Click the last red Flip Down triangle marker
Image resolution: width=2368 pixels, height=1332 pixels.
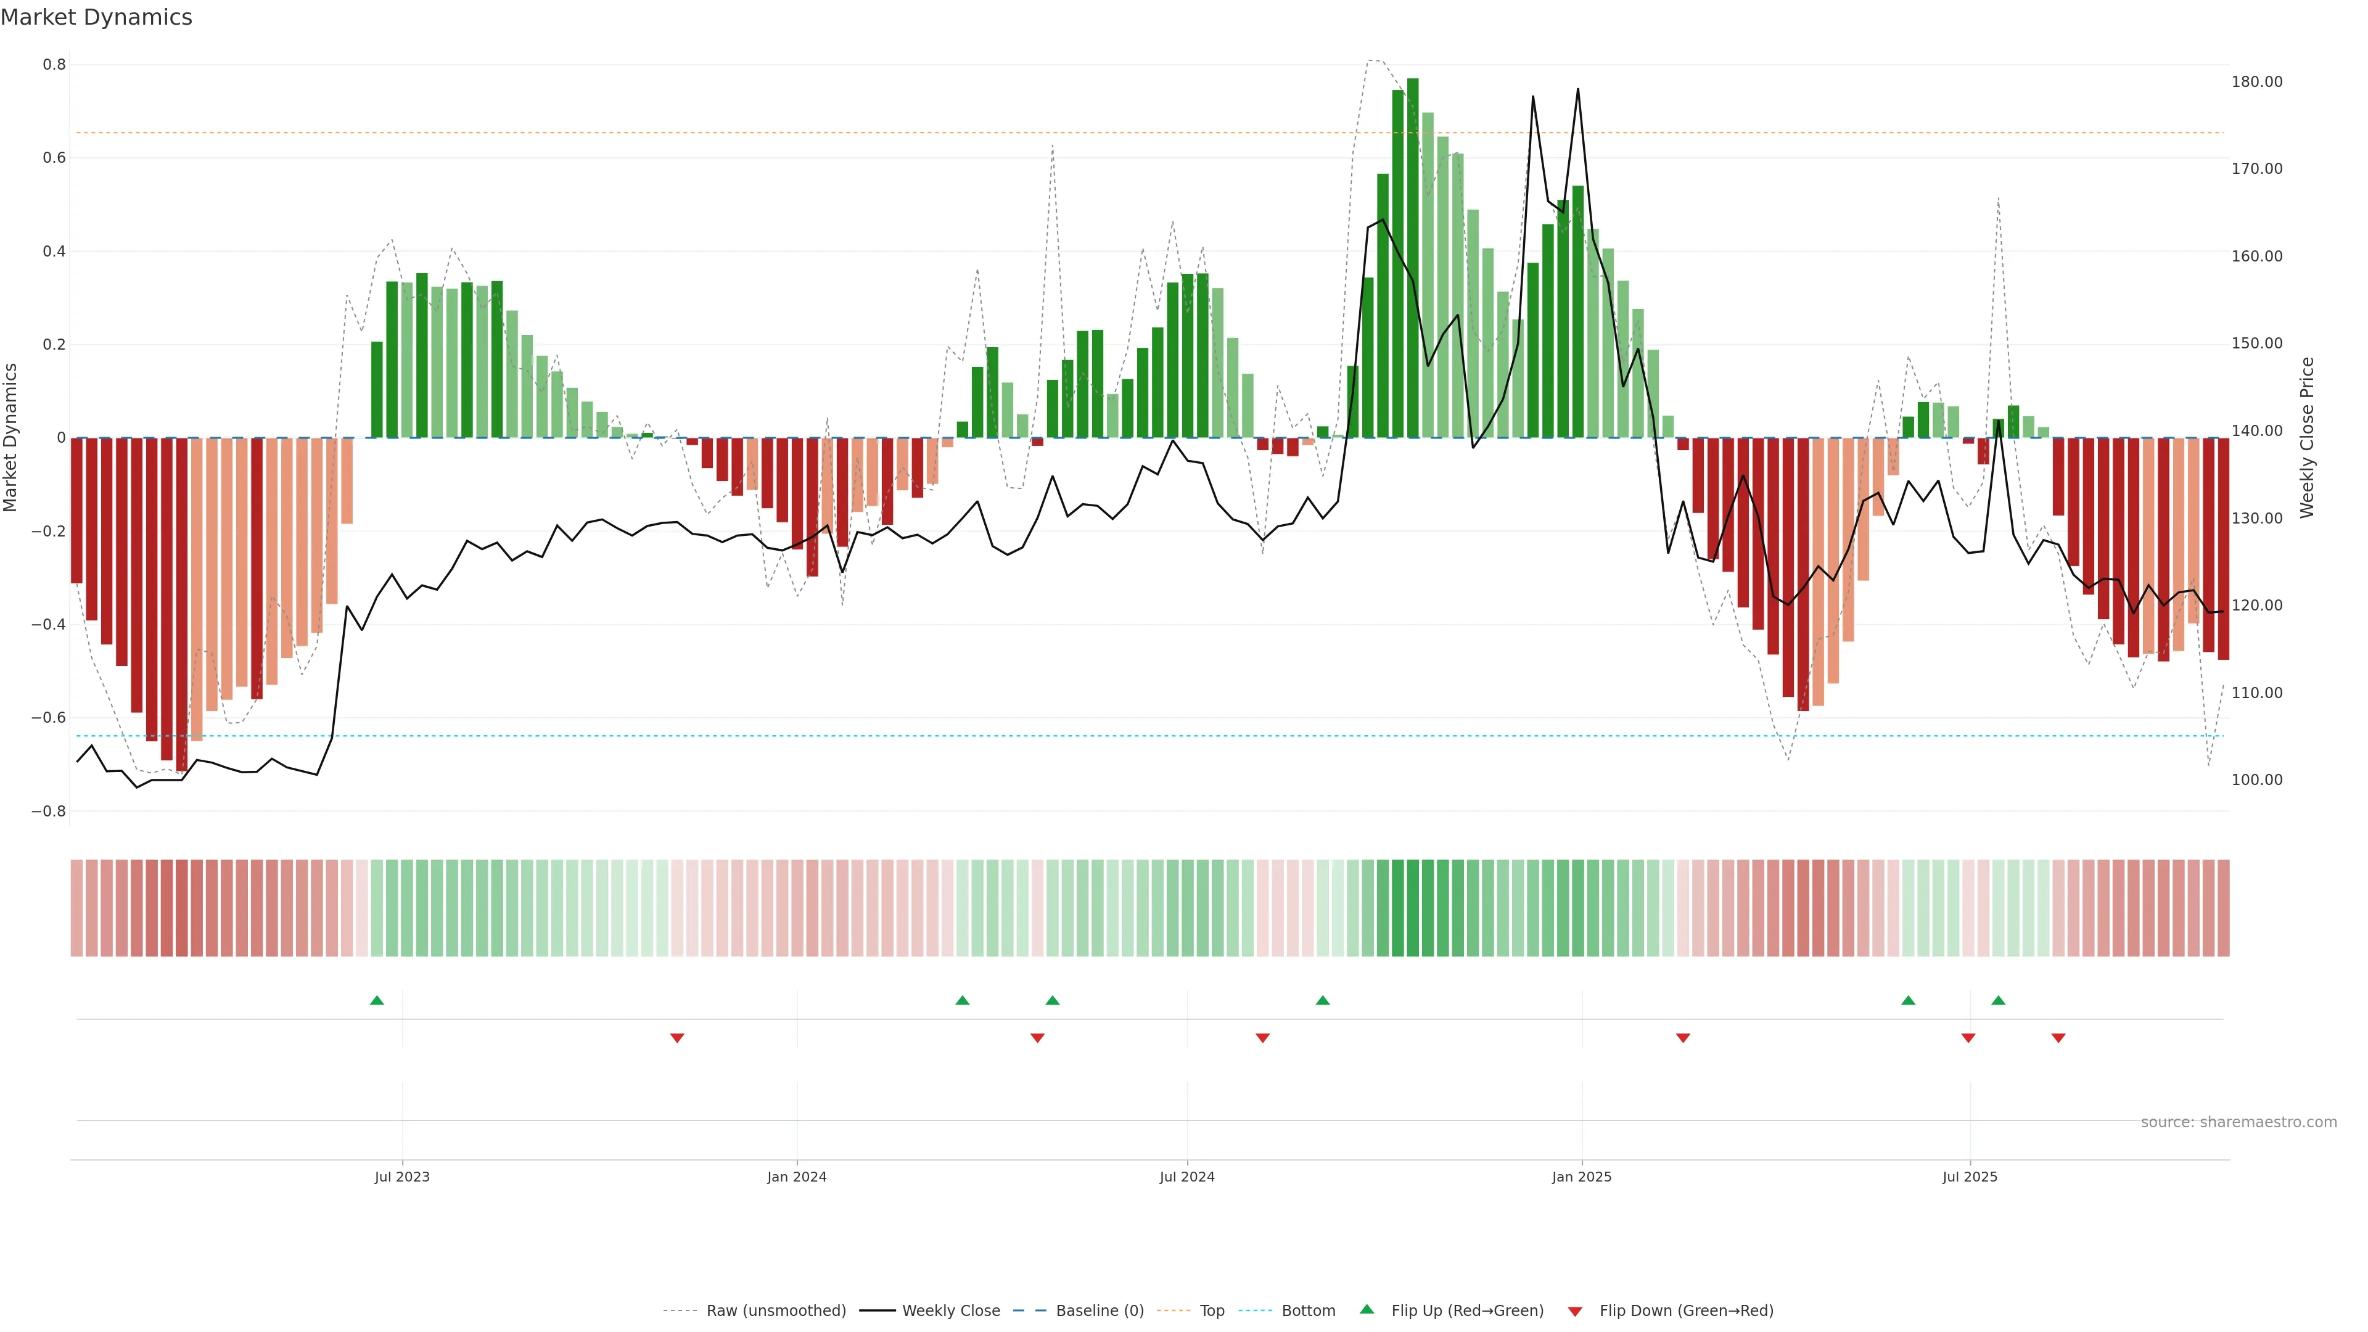pyautogui.click(x=2058, y=1038)
